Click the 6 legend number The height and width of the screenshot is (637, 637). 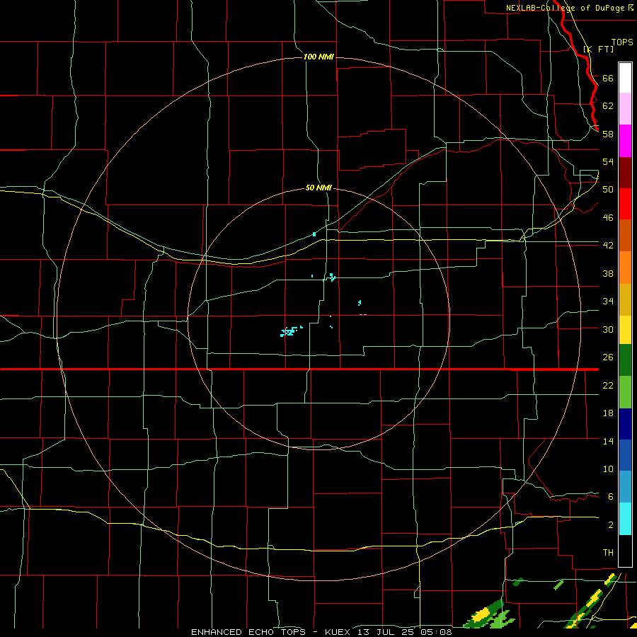pos(611,497)
